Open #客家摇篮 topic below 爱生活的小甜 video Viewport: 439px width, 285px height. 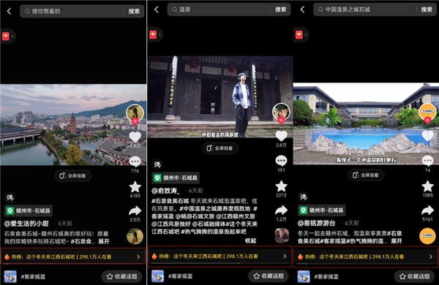[x=33, y=277]
